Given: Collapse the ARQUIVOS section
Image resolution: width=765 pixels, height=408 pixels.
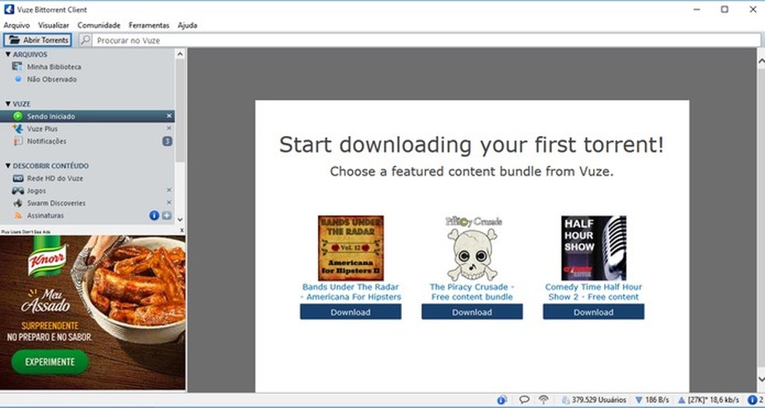Looking at the screenshot, I should point(8,54).
